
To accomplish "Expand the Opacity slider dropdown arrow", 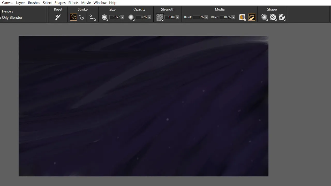I will 149,17.
